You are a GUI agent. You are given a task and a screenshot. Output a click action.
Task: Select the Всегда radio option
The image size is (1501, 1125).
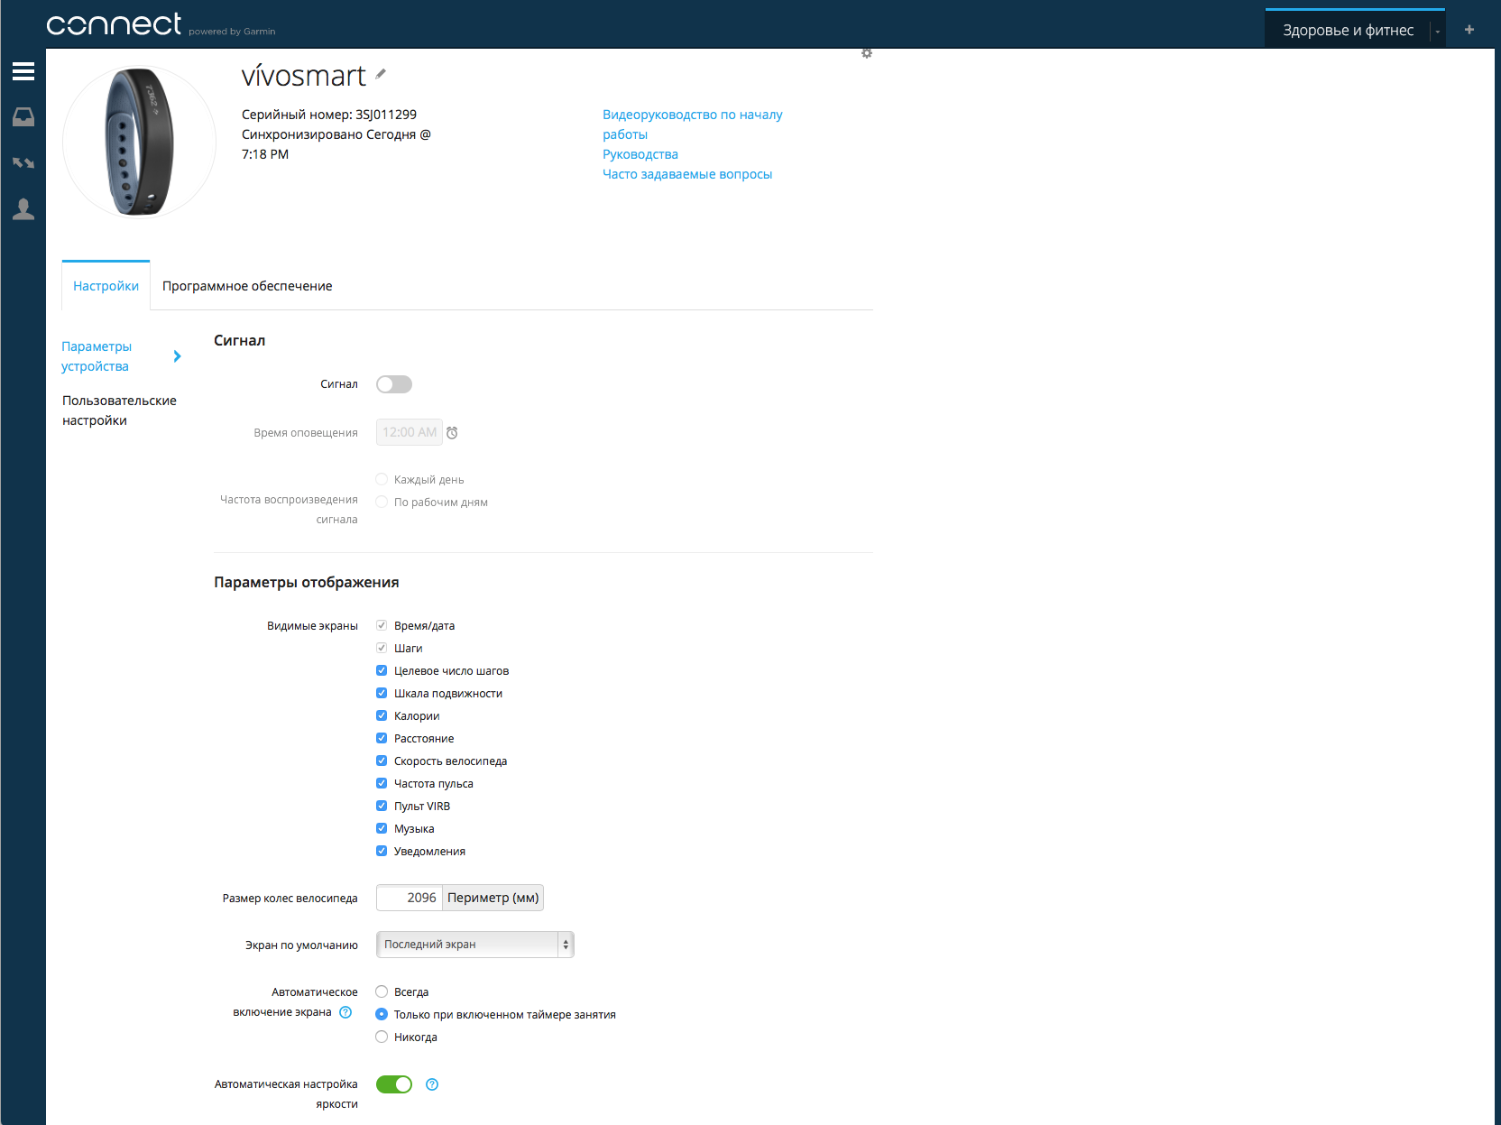pos(382,991)
